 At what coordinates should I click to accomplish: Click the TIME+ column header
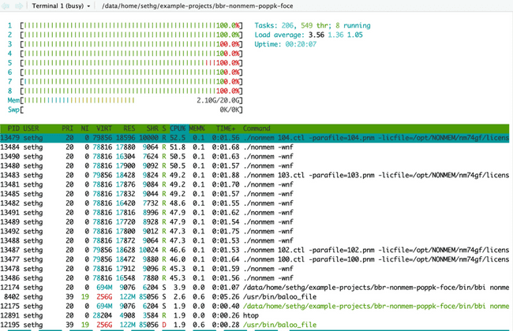pyautogui.click(x=226, y=128)
